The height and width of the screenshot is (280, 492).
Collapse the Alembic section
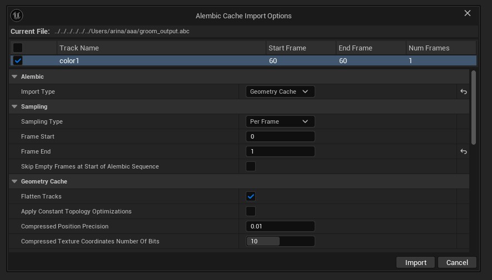click(14, 77)
